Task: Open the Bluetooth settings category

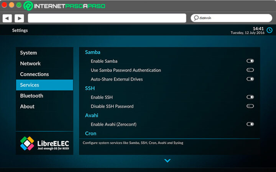Action: click(44, 96)
